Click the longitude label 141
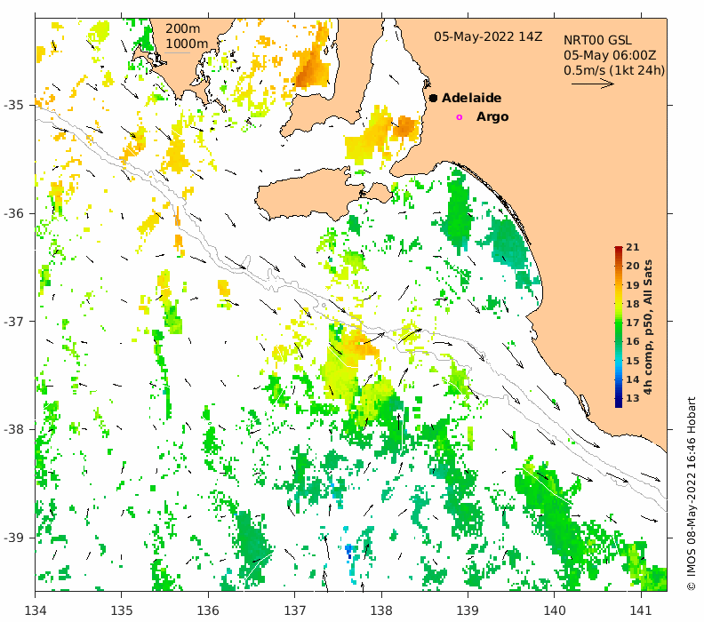 click(x=641, y=610)
